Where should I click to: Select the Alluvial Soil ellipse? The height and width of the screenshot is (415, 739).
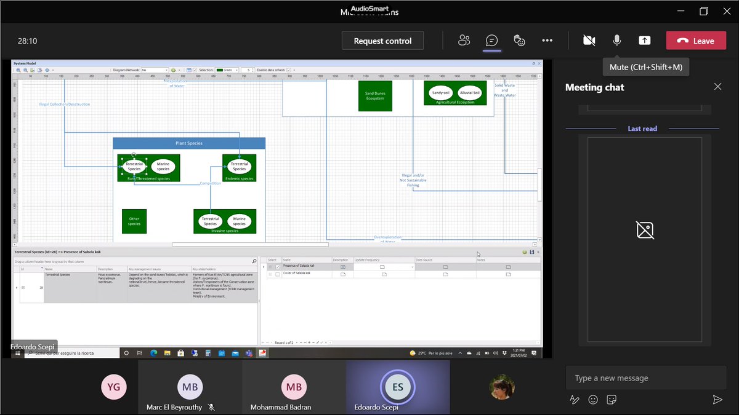469,93
